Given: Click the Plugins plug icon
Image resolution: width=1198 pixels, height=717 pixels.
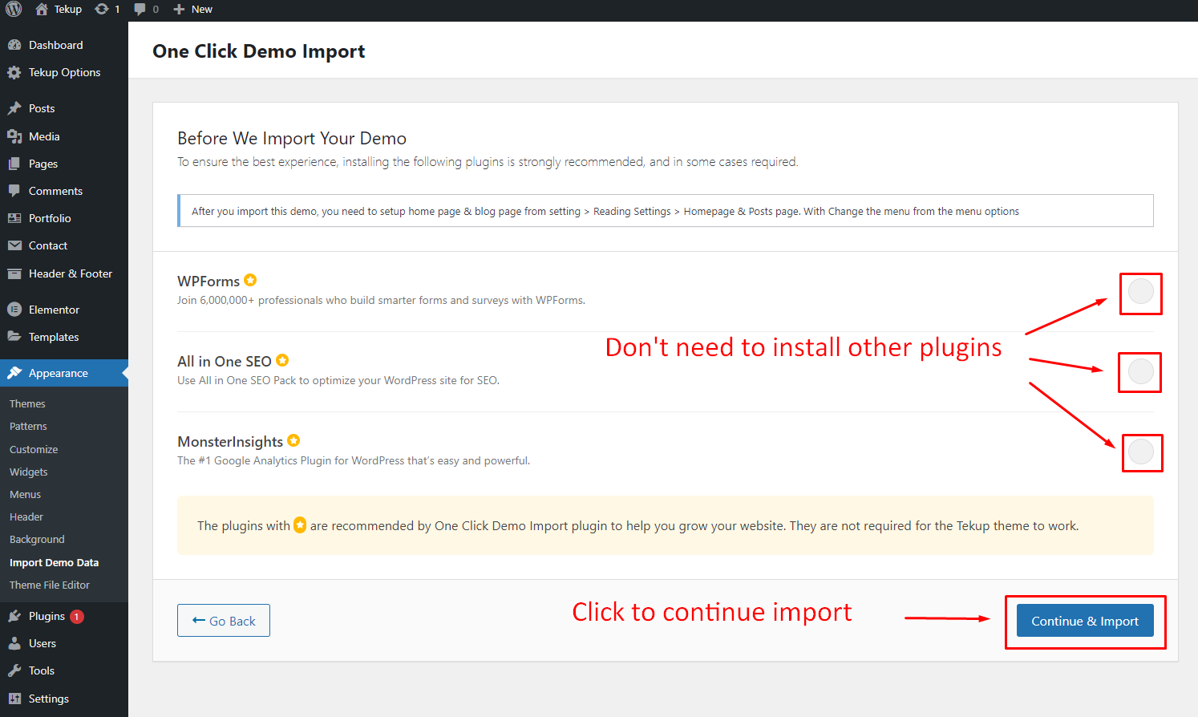Looking at the screenshot, I should [x=14, y=616].
